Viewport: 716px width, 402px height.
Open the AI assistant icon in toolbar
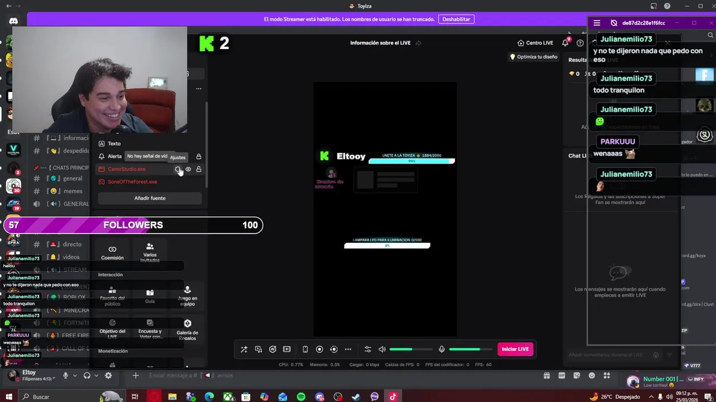tap(272, 350)
